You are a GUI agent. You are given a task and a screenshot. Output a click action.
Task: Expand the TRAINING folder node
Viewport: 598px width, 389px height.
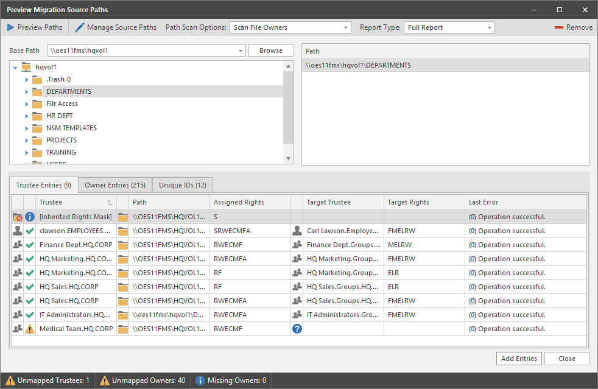[x=26, y=153]
